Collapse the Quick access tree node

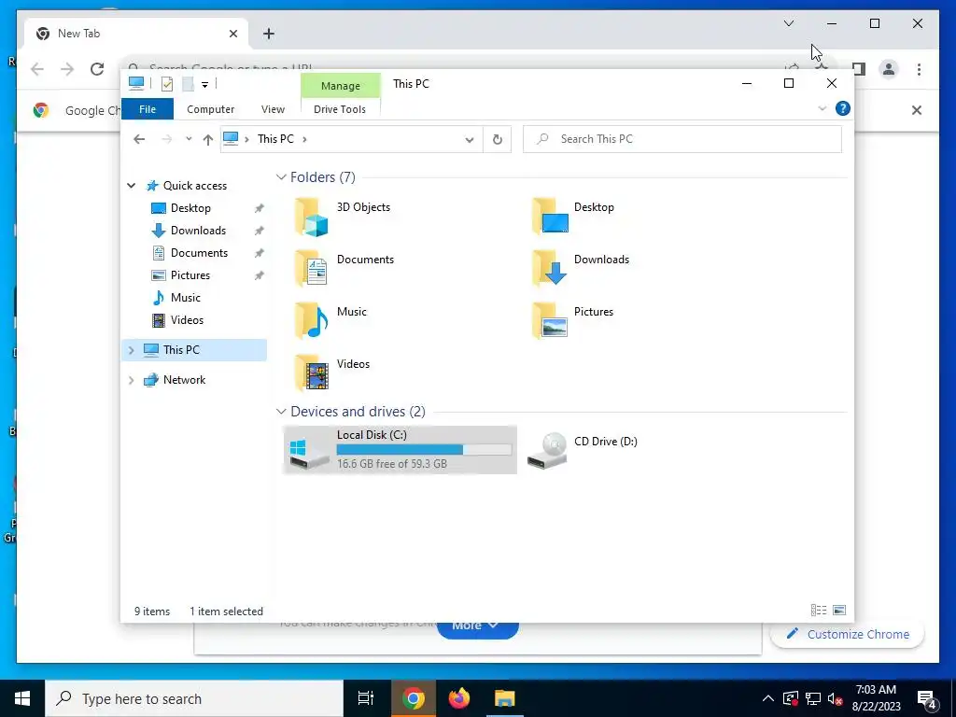(131, 186)
